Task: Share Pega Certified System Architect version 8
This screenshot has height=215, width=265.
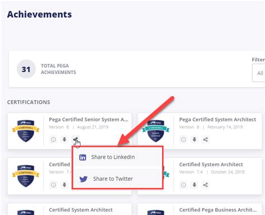Action: click(x=205, y=139)
